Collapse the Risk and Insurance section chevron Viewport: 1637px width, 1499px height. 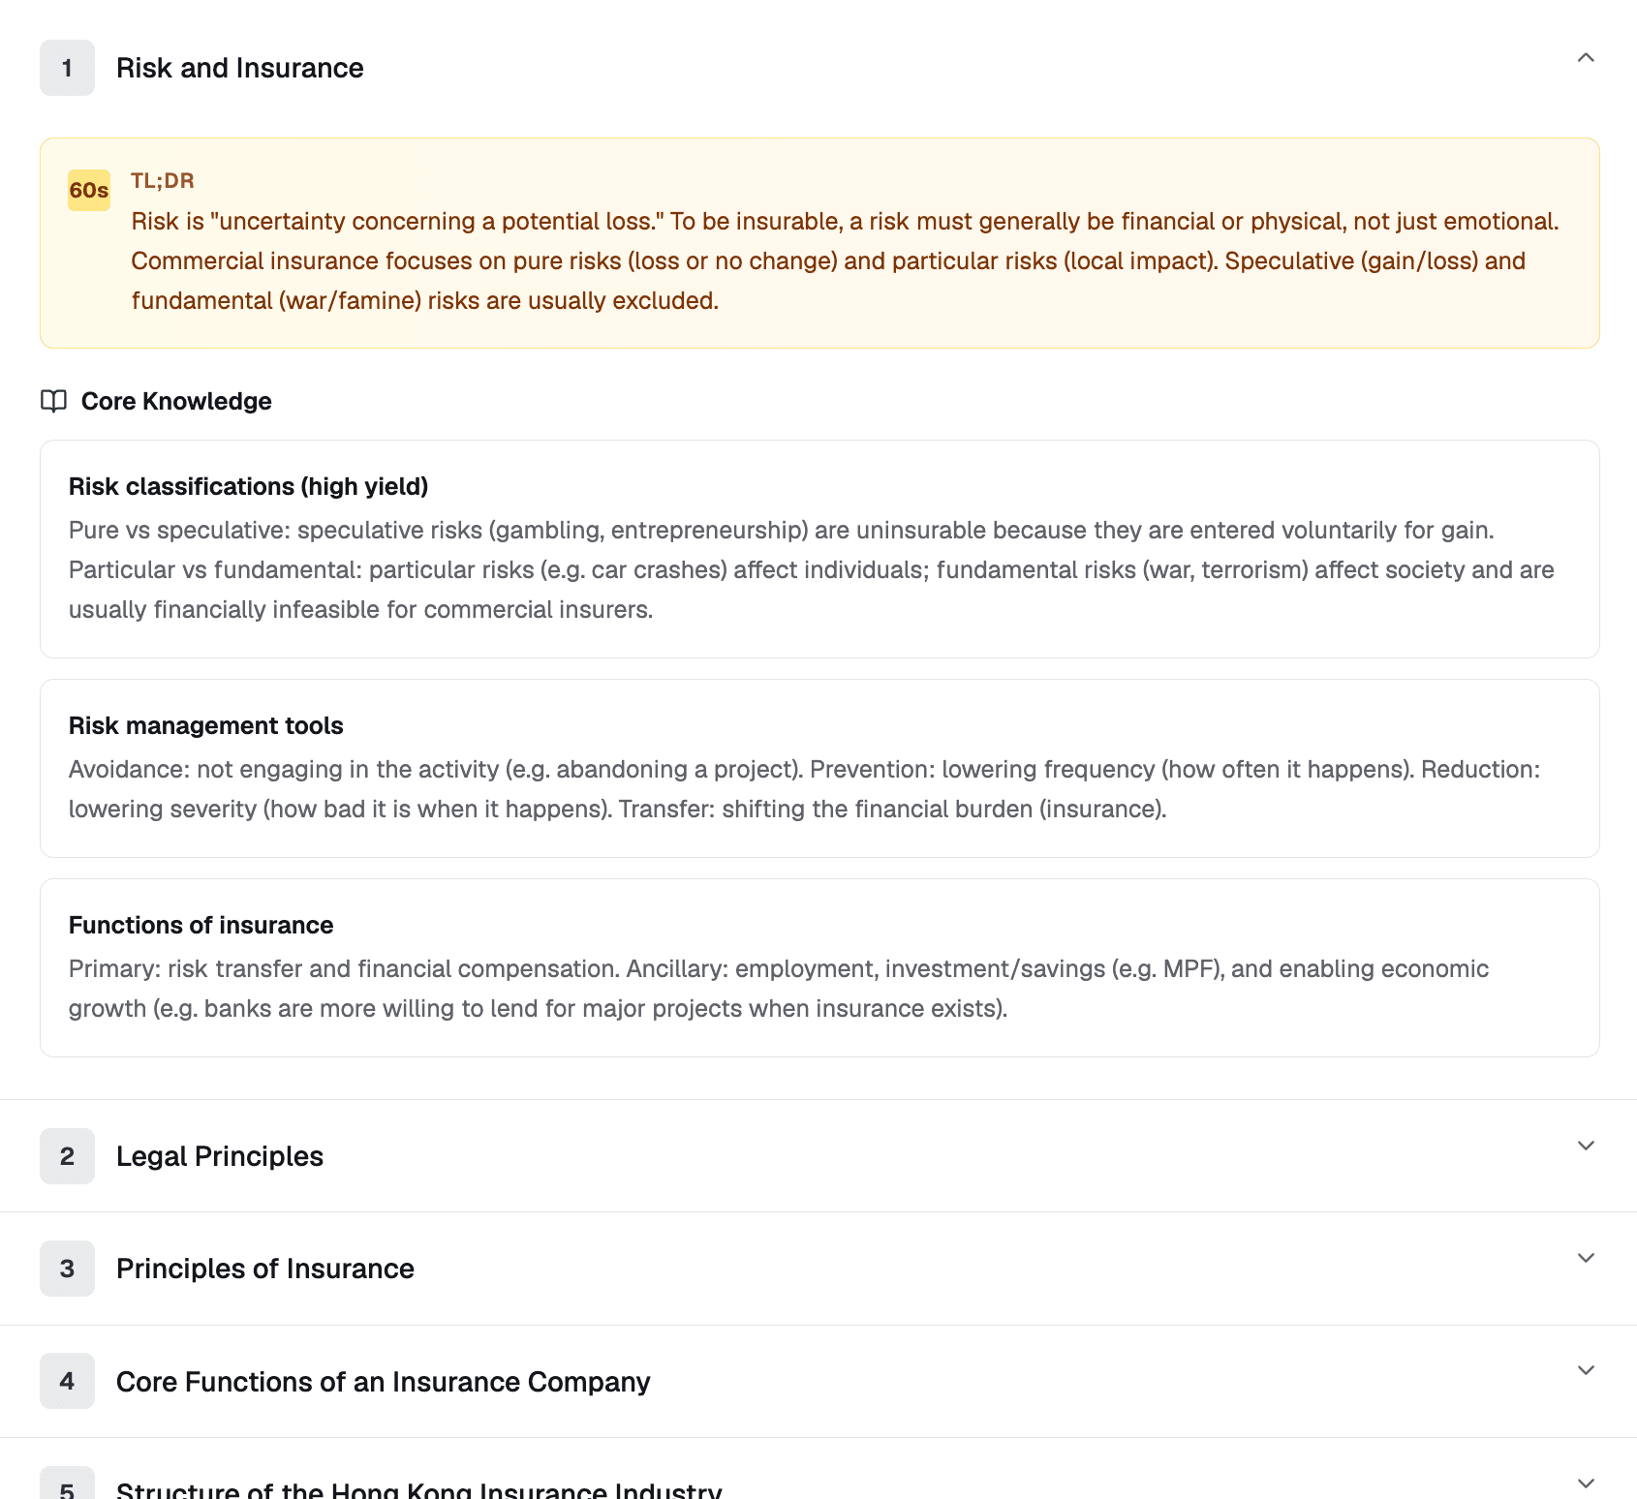point(1586,58)
